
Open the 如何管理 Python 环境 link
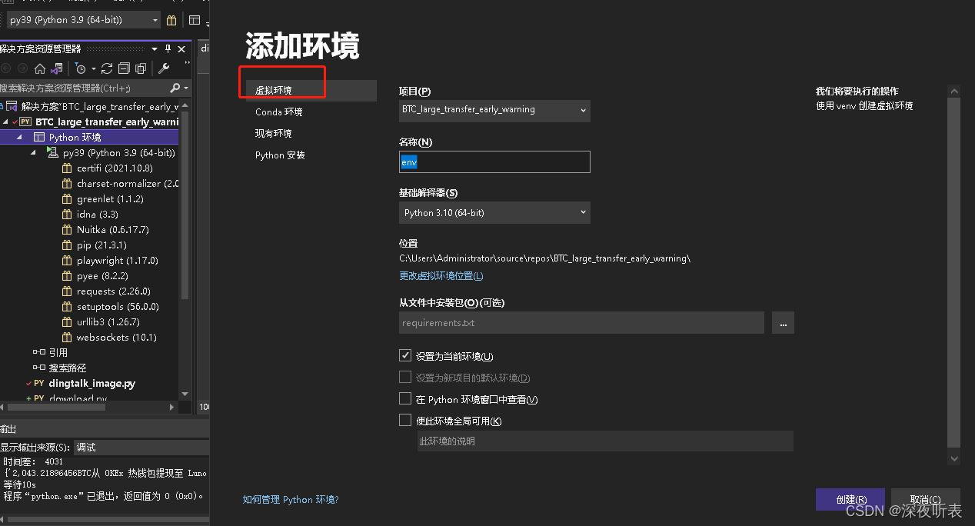(x=290, y=499)
